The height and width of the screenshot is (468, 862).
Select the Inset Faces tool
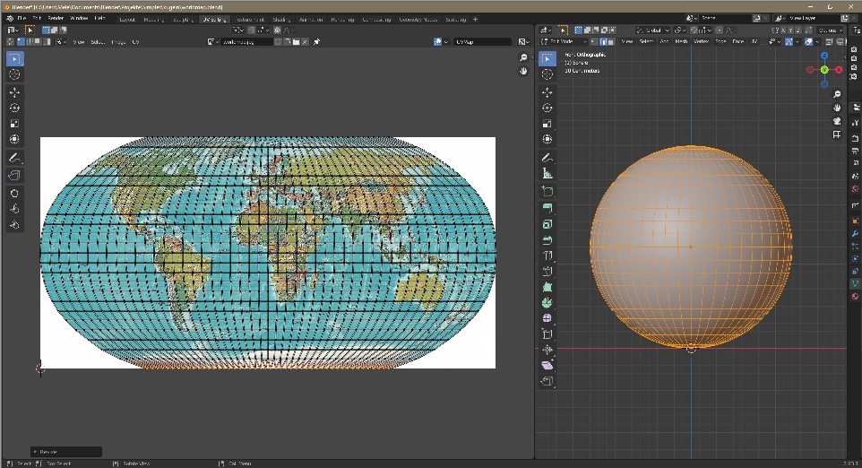click(x=547, y=224)
